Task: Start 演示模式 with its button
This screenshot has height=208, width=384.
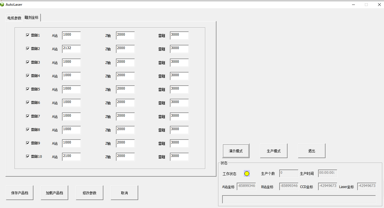Action: point(236,151)
